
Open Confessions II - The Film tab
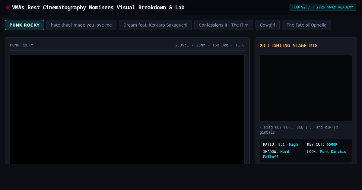coord(224,25)
